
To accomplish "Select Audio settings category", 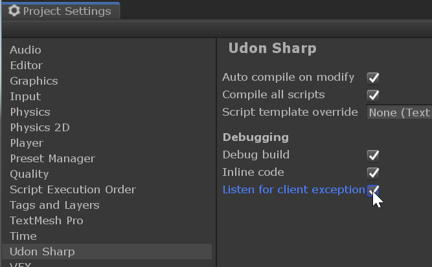I will point(25,50).
